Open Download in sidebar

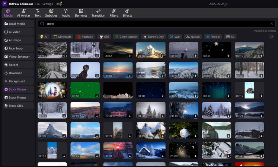(x=19, y=73)
